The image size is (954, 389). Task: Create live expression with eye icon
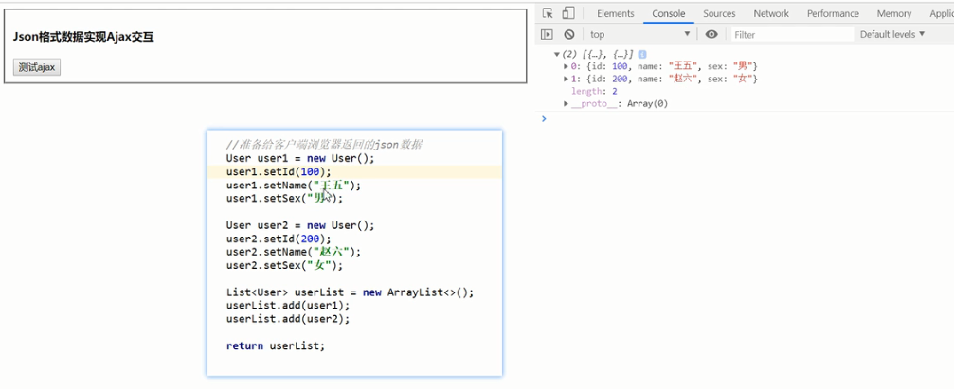pos(711,35)
